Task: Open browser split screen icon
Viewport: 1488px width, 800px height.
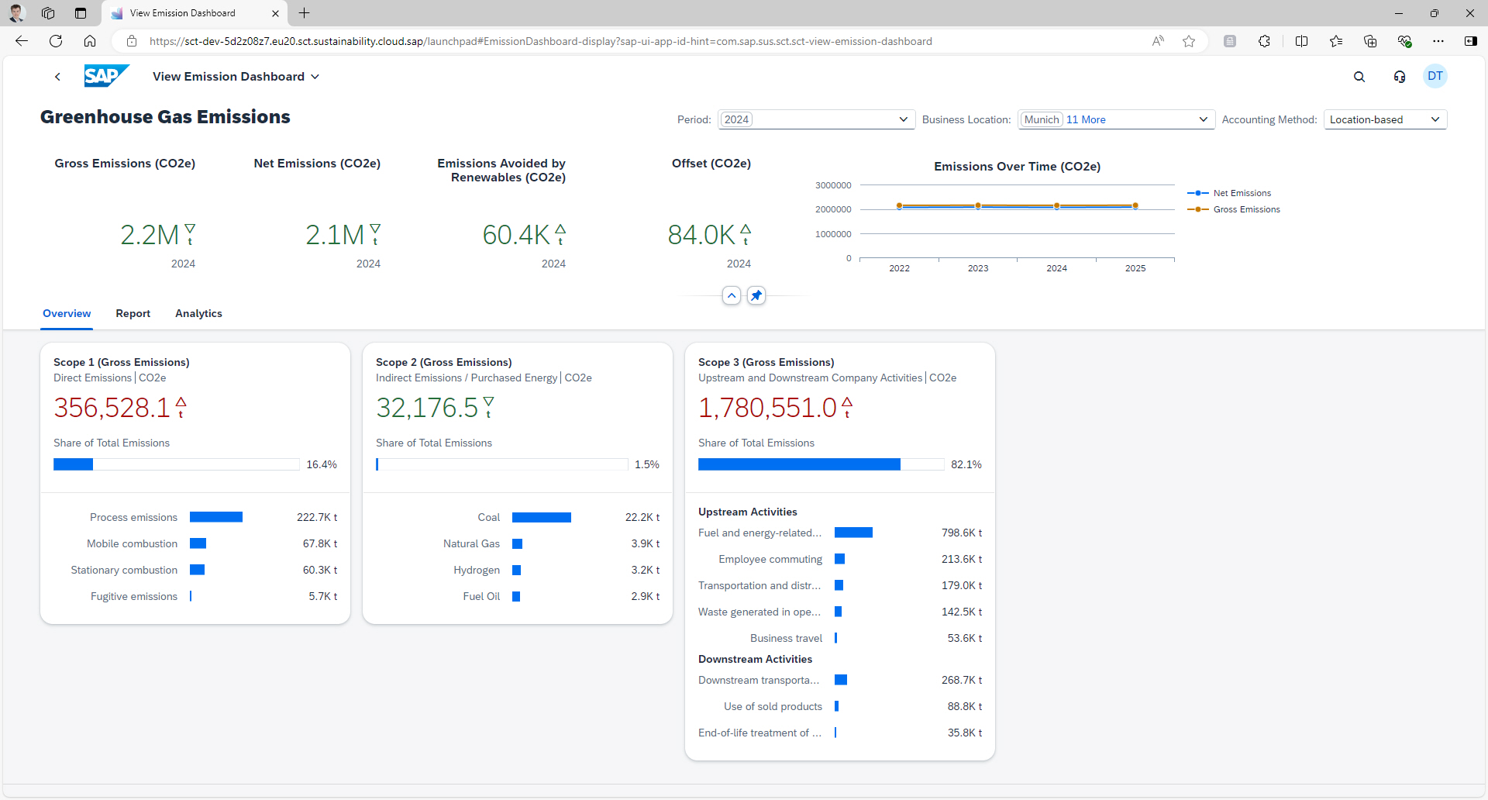Action: 1302,41
